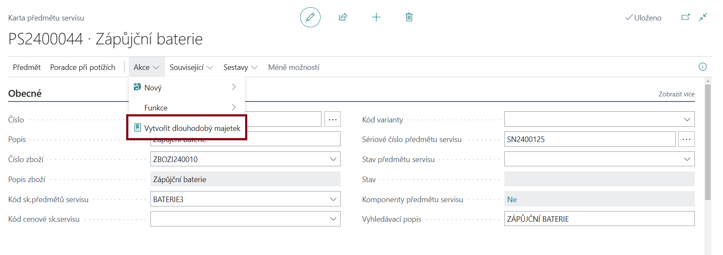Open Stav předmětu servisu dropdown arrow

click(x=687, y=159)
